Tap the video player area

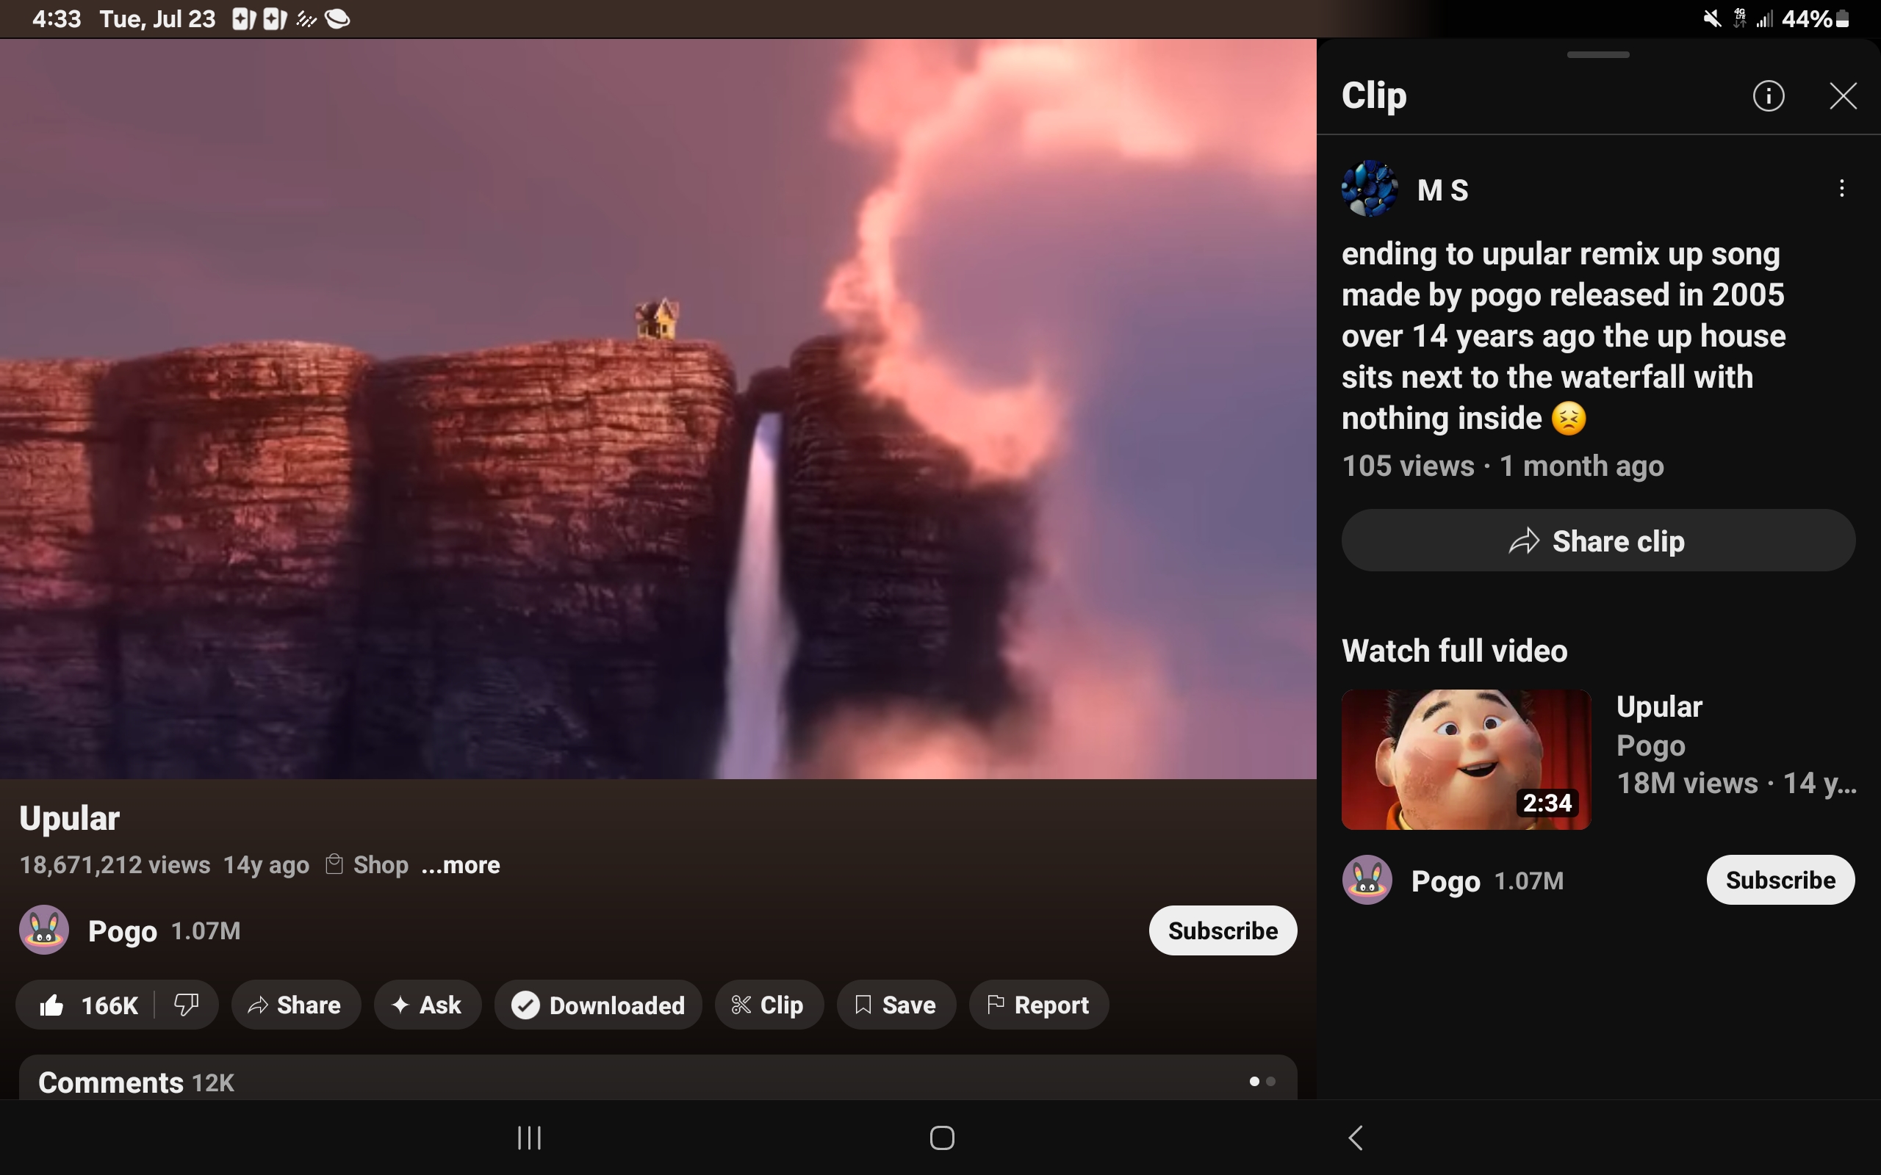[x=658, y=409]
